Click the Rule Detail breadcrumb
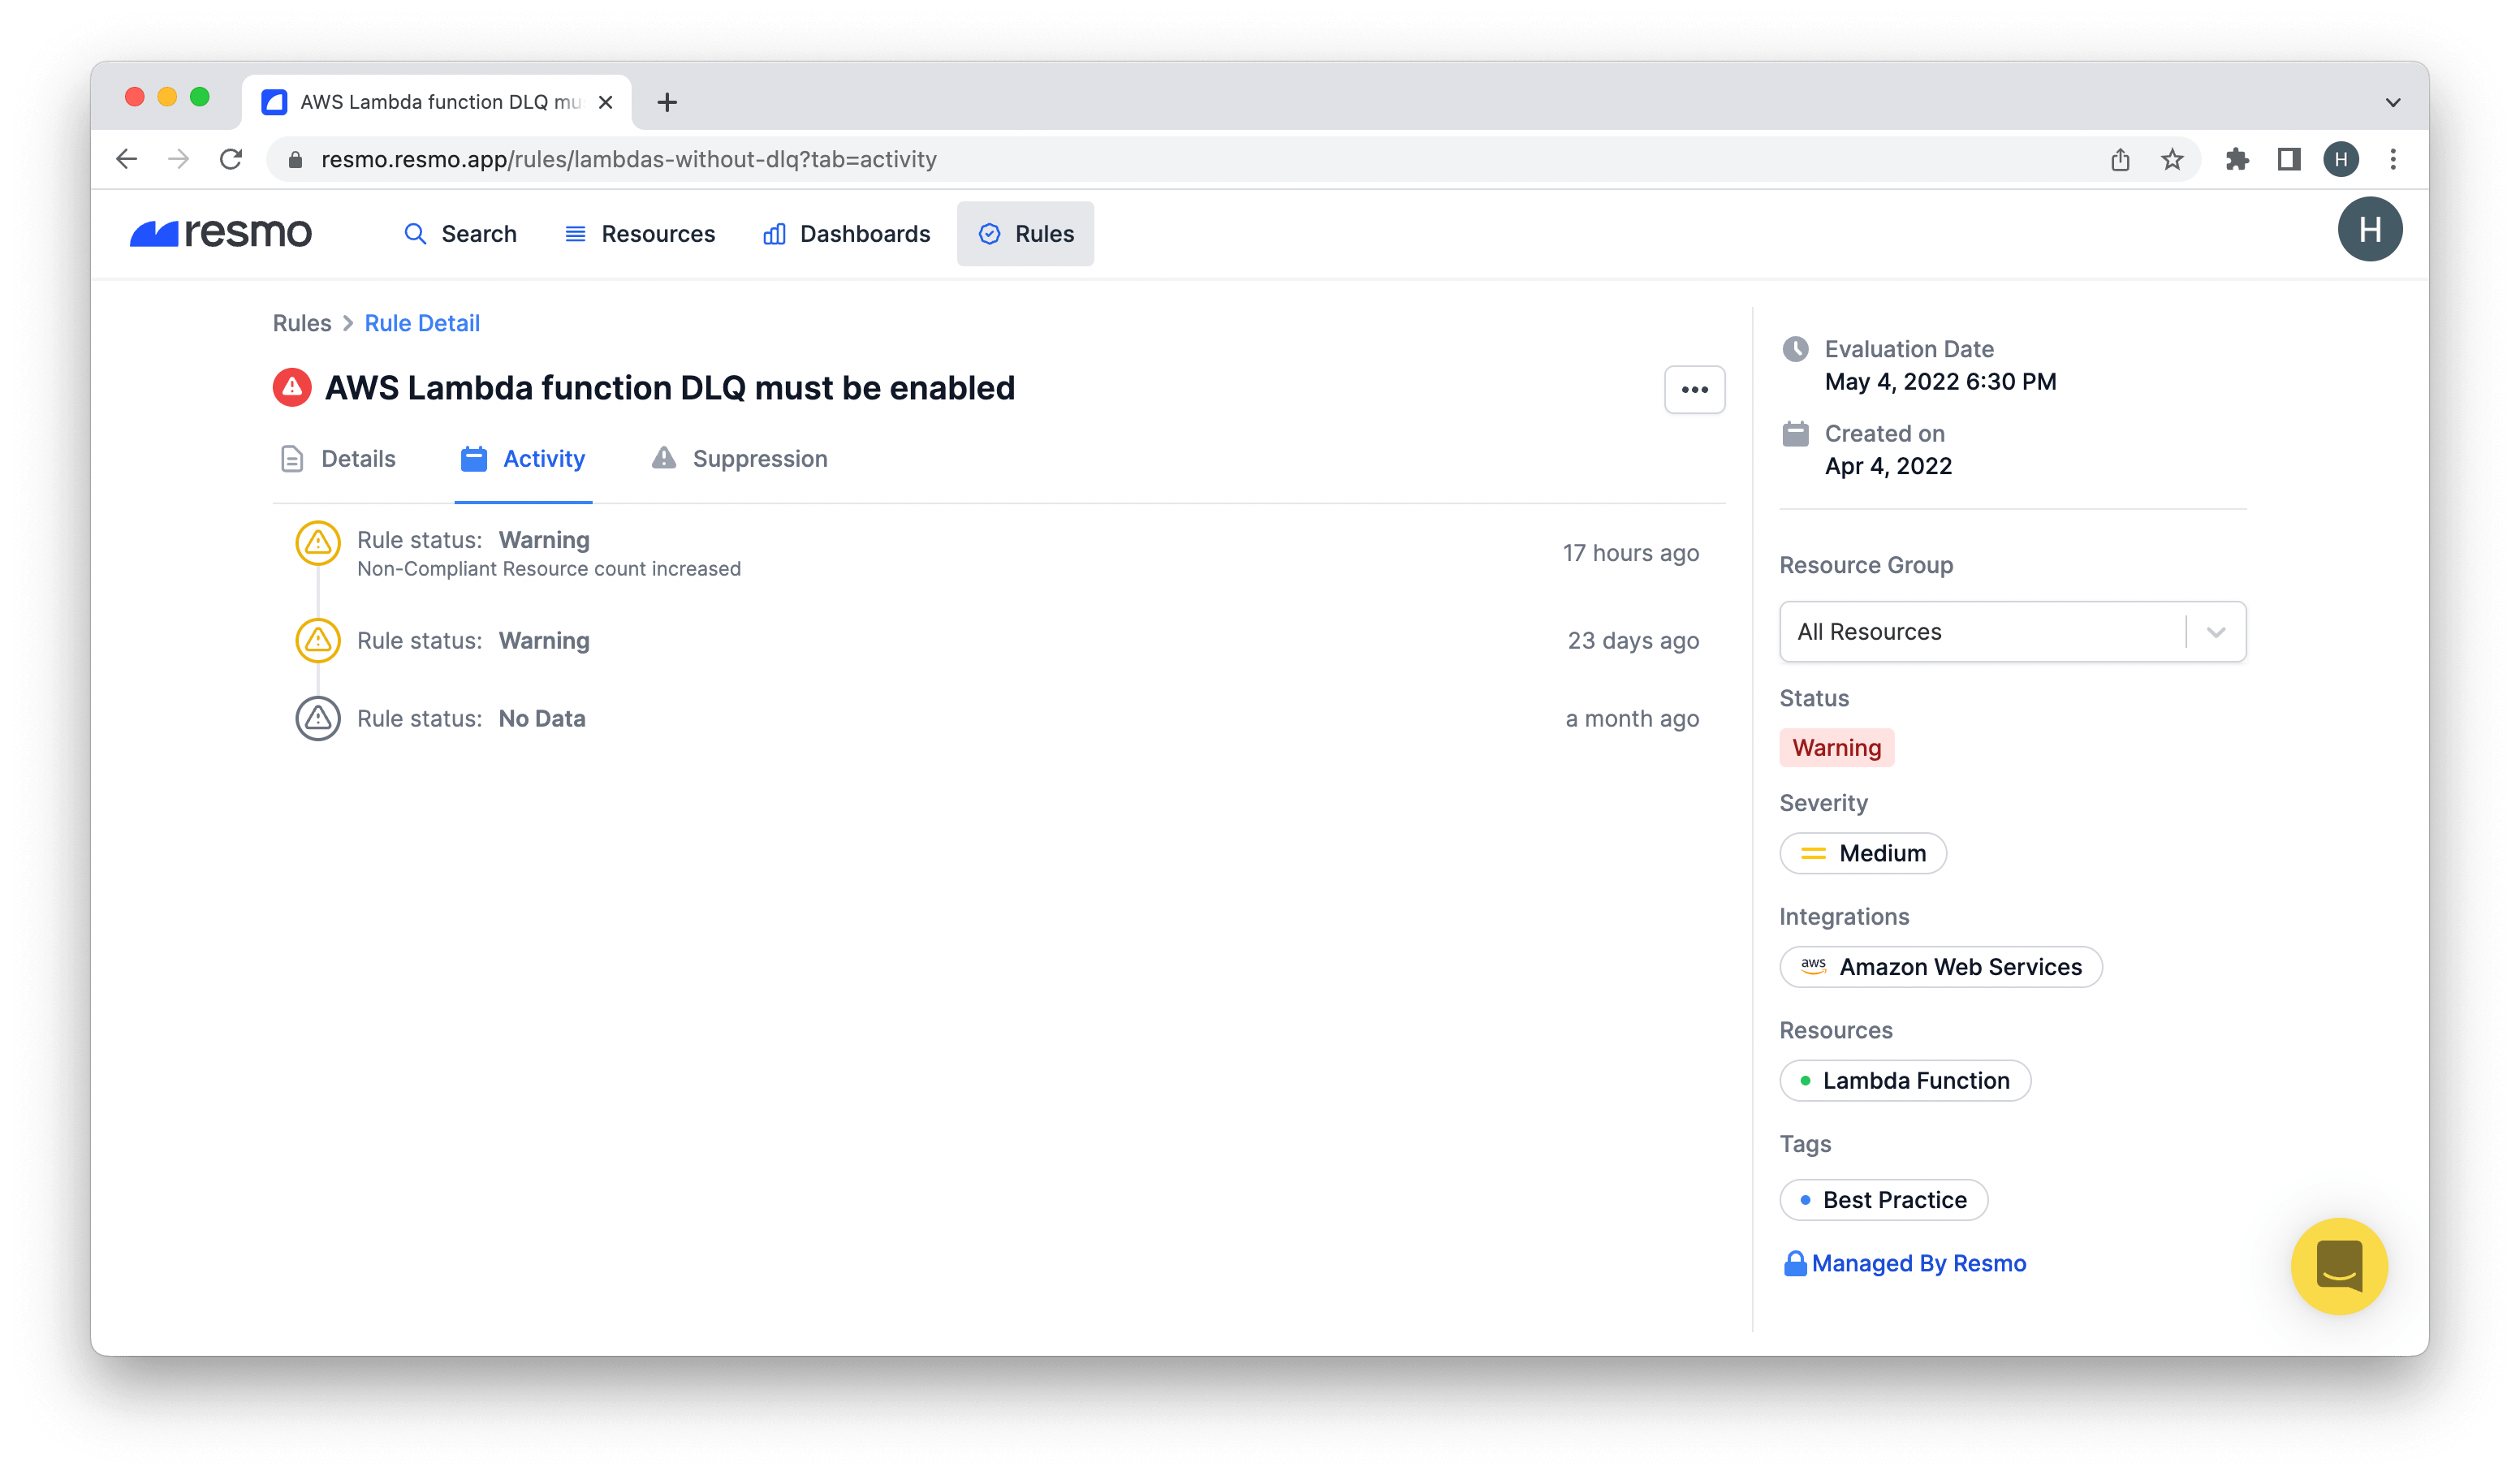The height and width of the screenshot is (1476, 2520). point(422,323)
